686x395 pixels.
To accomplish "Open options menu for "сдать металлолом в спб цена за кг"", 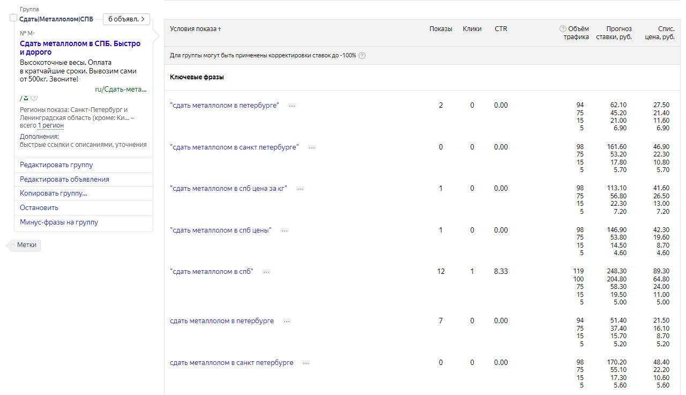I will 300,189.
